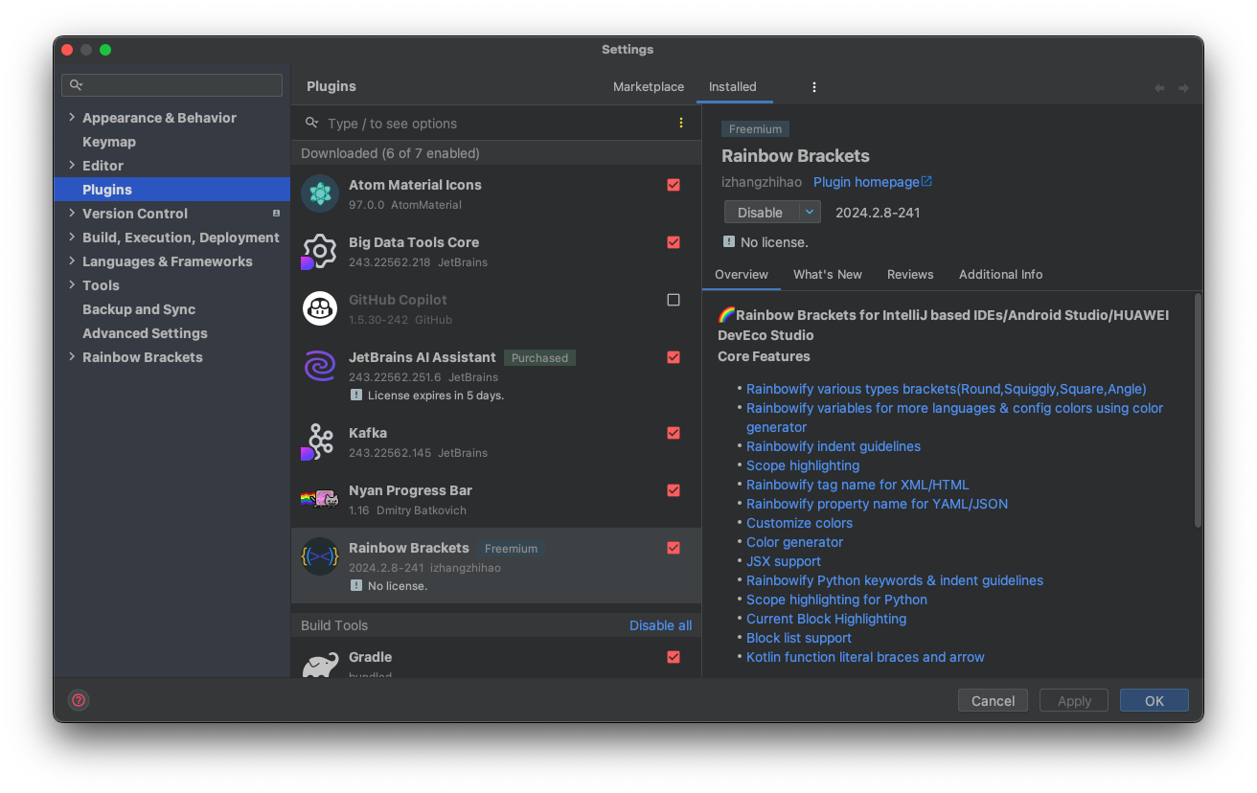Select Keymap in settings tree
1257x793 pixels.
tap(109, 142)
